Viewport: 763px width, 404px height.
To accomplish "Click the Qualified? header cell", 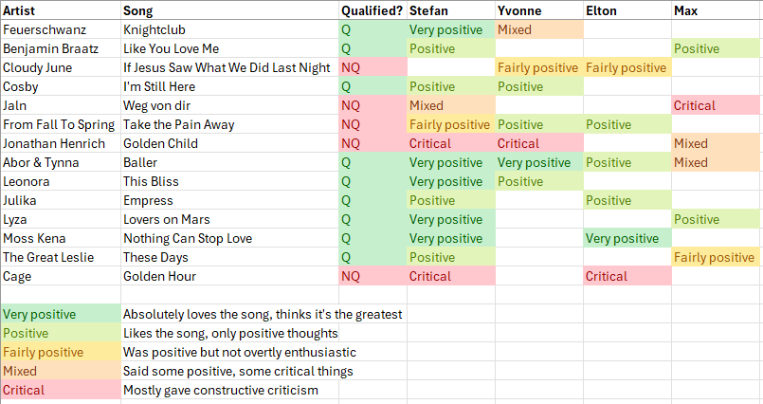I will (371, 10).
